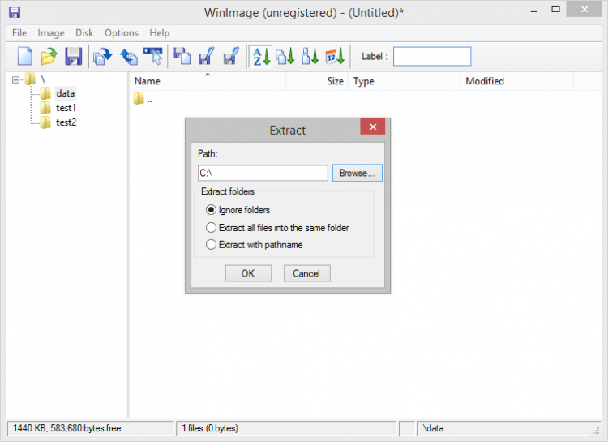Click the parent folder '..' icon in list
Image resolution: width=608 pixels, height=442 pixels.
pyautogui.click(x=139, y=99)
